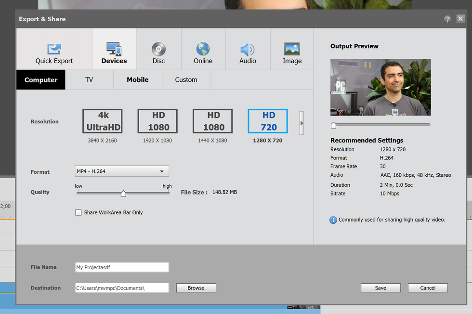472x314 pixels.
Task: Click the Cancel button
Action: click(428, 288)
